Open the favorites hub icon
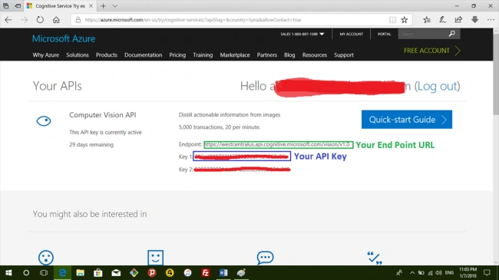Viewport: 499px width, 280px height. click(x=427, y=20)
